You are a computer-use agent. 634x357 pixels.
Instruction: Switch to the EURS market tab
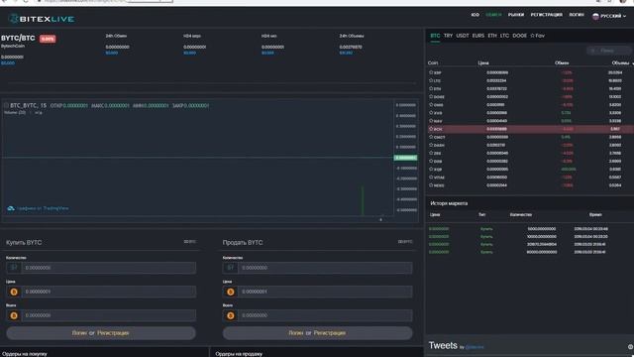pyautogui.click(x=478, y=36)
